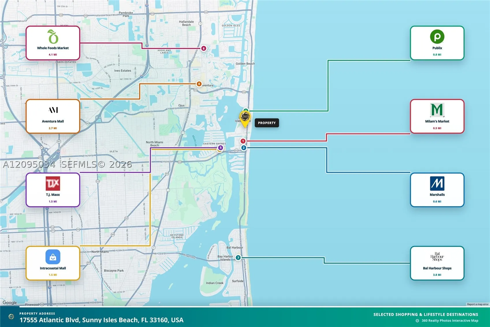Click the Intracoastal Mall shopping bag icon
Image resolution: width=490 pixels, height=327 pixels.
[x=53, y=257]
